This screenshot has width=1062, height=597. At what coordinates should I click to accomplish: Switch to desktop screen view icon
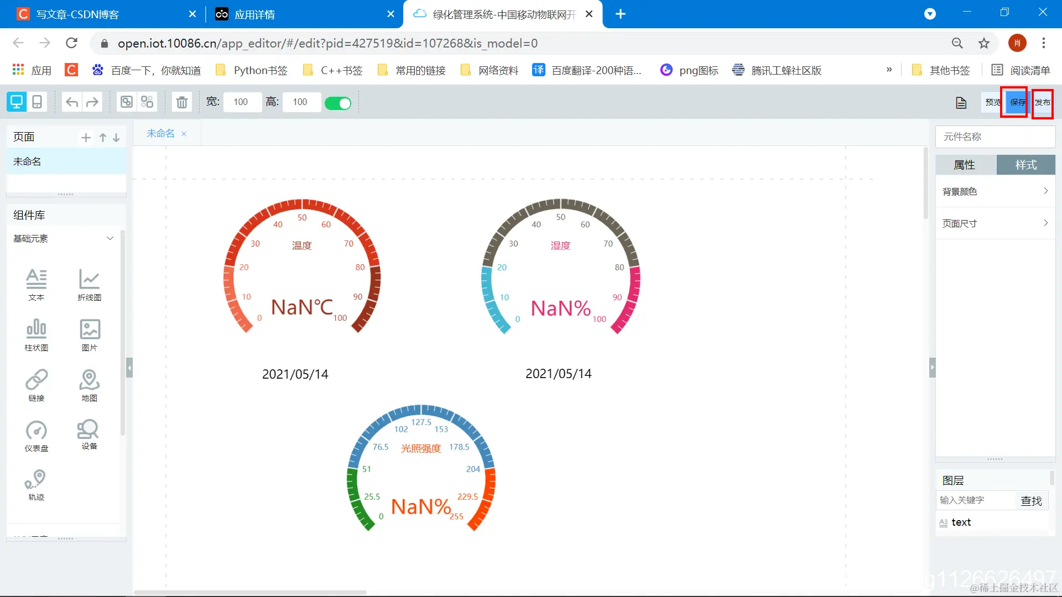pos(17,102)
